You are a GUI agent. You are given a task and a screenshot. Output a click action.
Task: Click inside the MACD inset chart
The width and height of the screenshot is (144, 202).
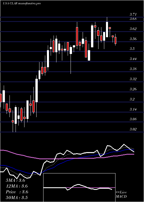[79, 188]
